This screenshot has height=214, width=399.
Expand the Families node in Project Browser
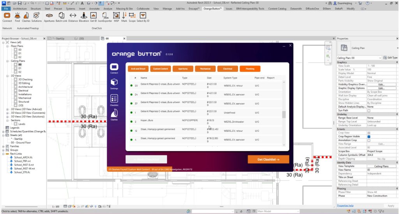3,146
